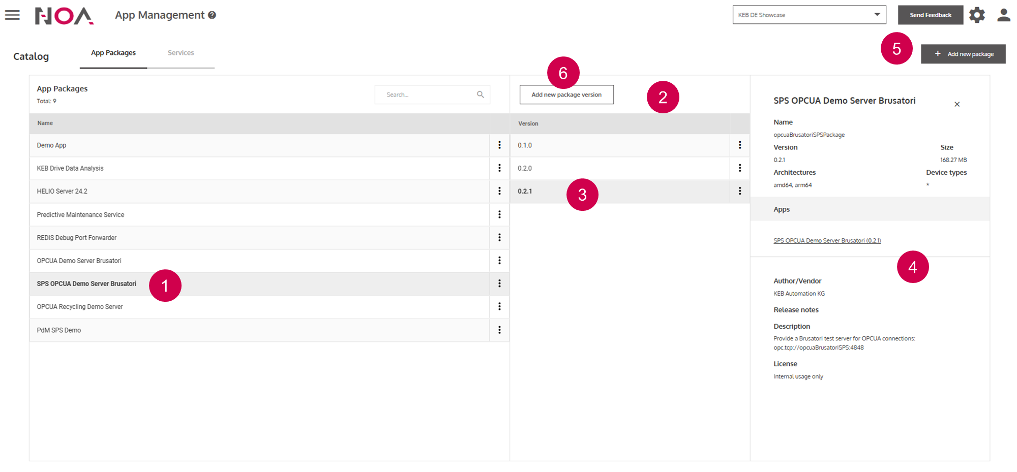Image resolution: width=1017 pixels, height=472 pixels.
Task: Switch to the Services tab
Action: [x=181, y=53]
